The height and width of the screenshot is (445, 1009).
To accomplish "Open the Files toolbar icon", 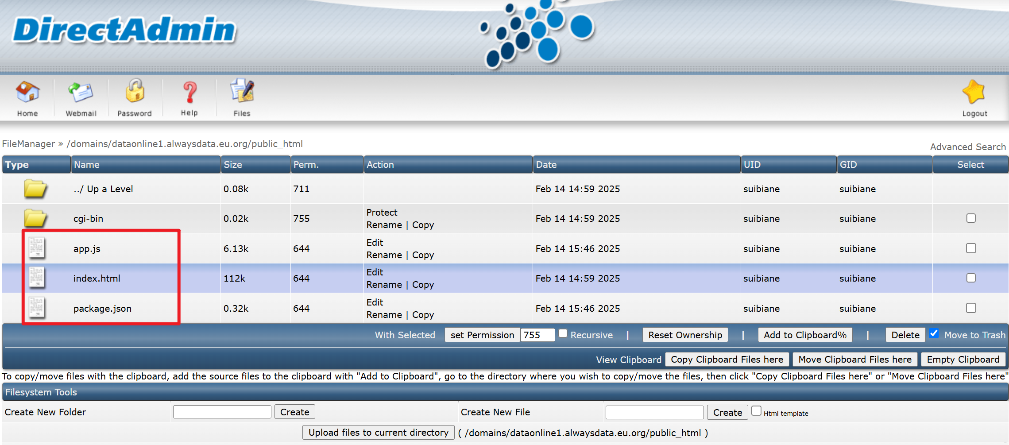I will point(242,92).
